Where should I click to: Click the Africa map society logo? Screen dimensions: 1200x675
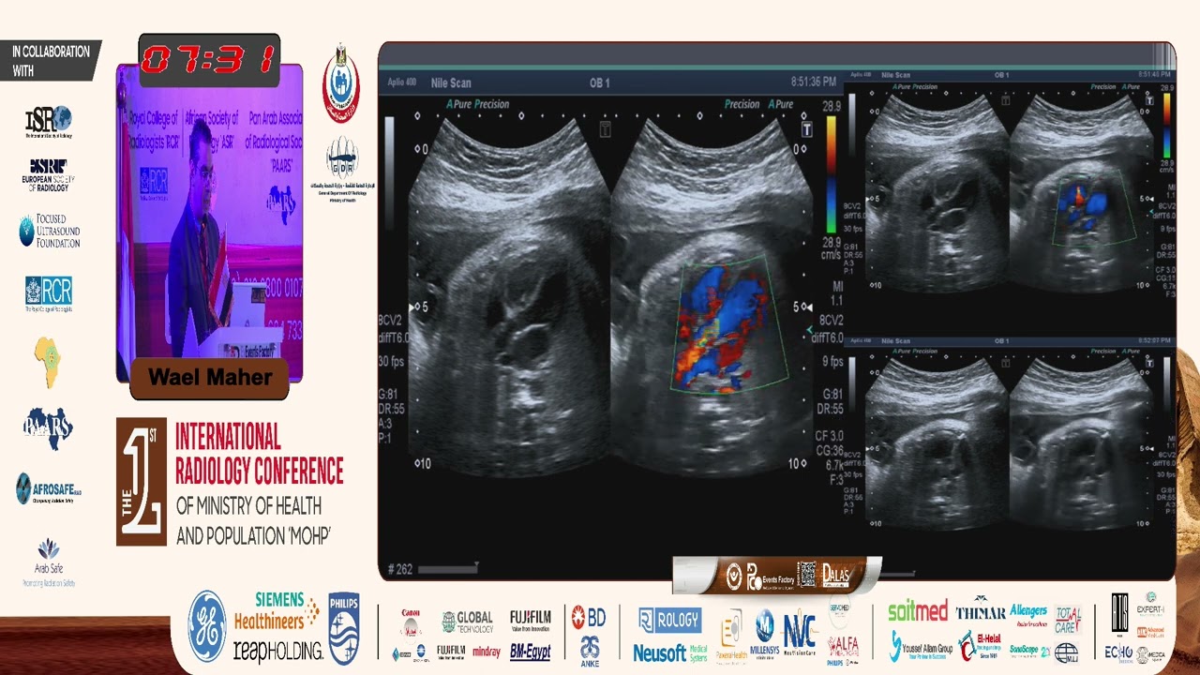point(48,362)
